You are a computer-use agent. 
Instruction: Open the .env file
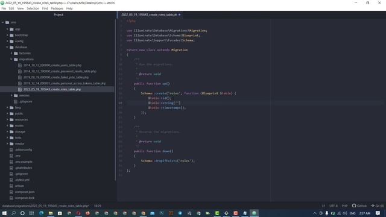[x=17, y=156]
